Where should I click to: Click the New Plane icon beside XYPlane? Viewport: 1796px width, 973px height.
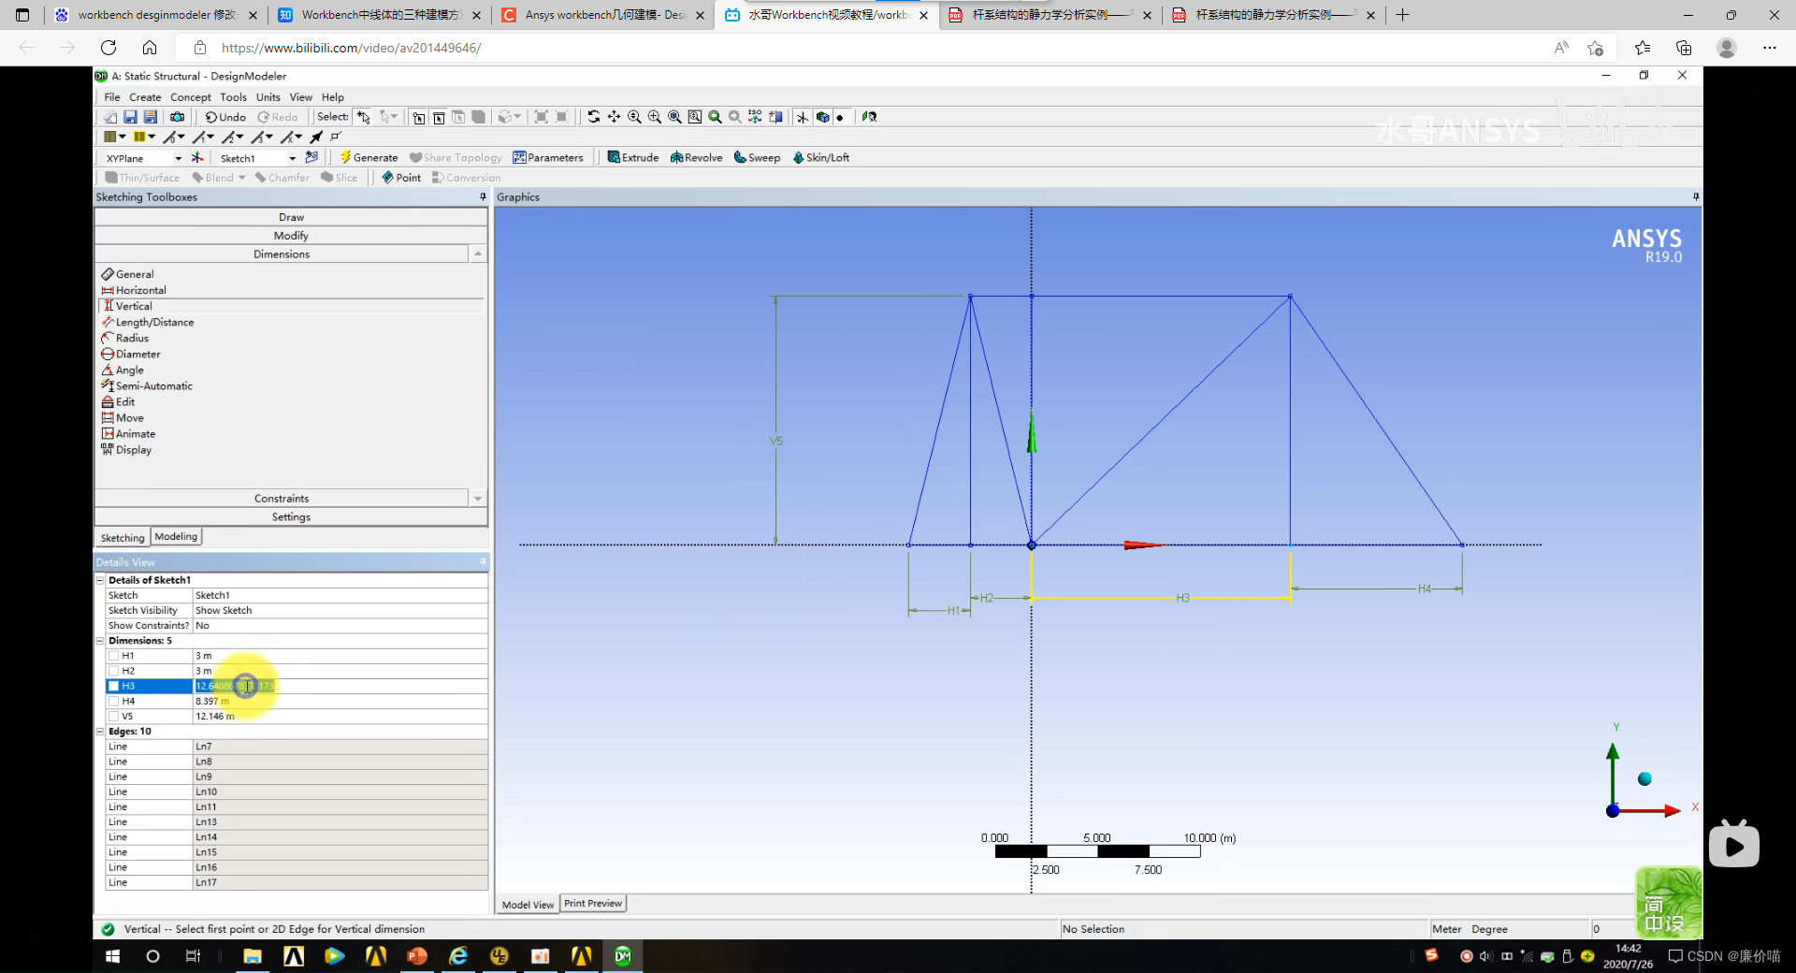click(x=197, y=157)
